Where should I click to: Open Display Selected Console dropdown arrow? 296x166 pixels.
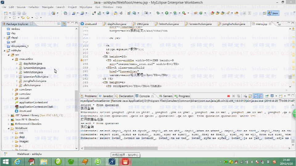276,96
